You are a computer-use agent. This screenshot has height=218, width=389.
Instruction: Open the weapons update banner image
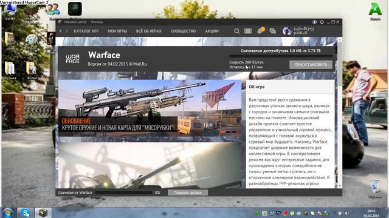150,108
